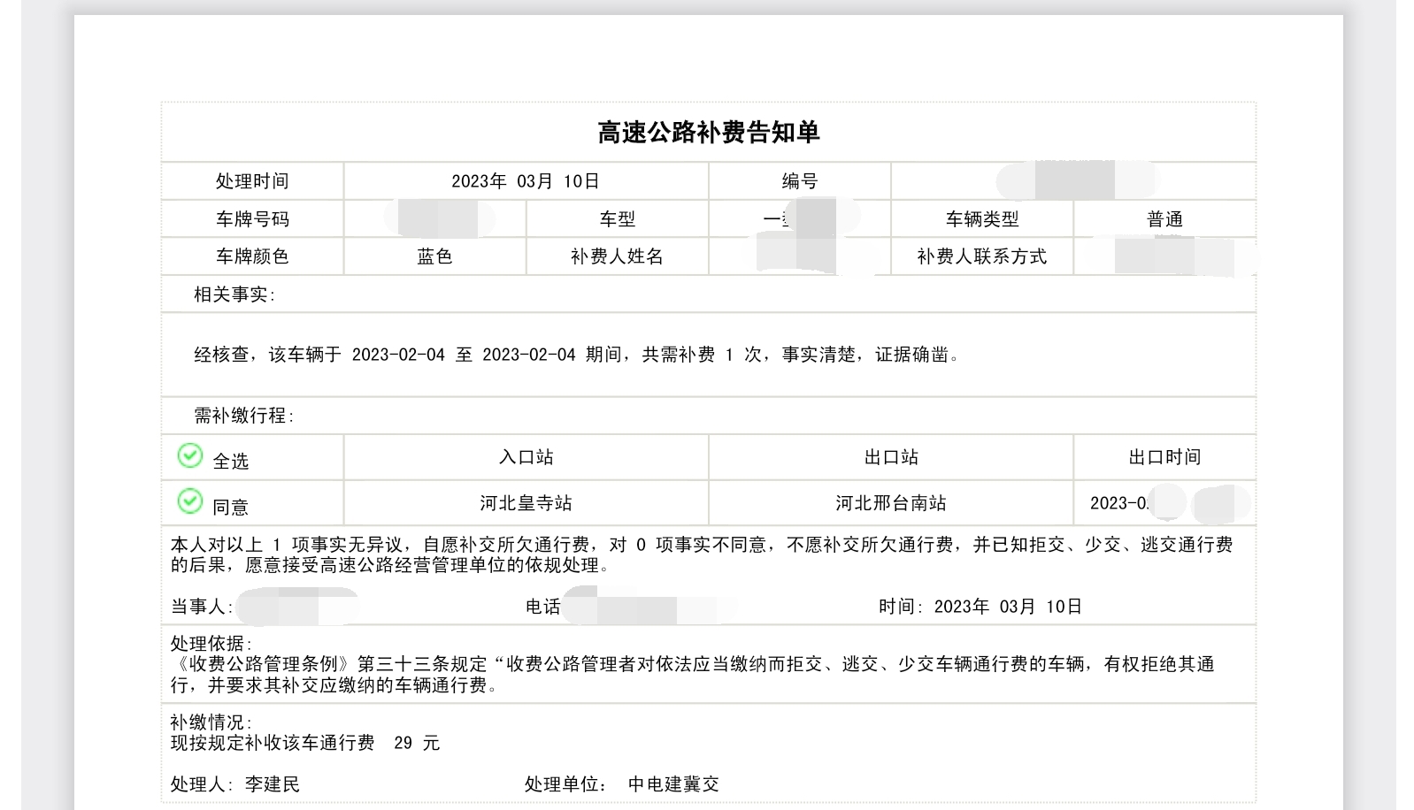Click the 当事人 signature field
The height and width of the screenshot is (810, 1414).
pyautogui.click(x=296, y=607)
